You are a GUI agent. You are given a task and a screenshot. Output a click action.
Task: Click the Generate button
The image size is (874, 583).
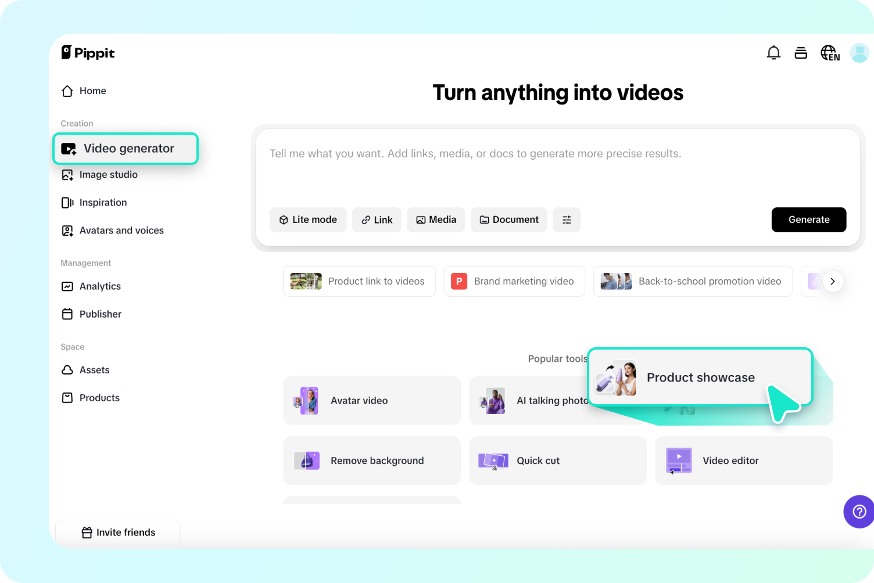pos(808,219)
